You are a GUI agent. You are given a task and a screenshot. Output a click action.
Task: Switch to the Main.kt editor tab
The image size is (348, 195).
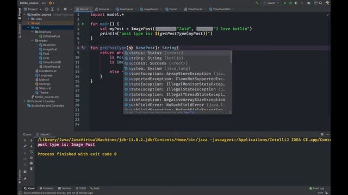tap(84, 9)
